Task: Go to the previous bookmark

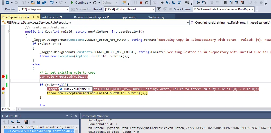Action: (x=231, y=3)
